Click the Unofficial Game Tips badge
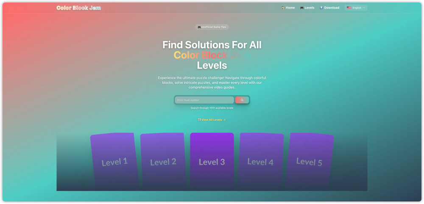The height and width of the screenshot is (204, 424). (x=212, y=27)
